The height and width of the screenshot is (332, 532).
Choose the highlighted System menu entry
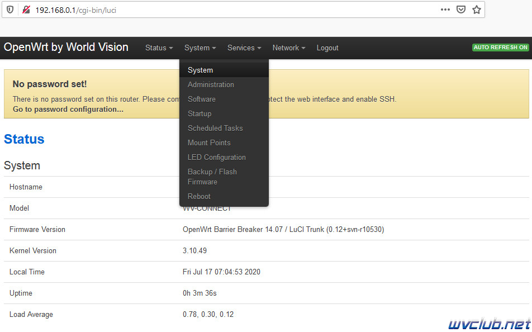pyautogui.click(x=224, y=70)
